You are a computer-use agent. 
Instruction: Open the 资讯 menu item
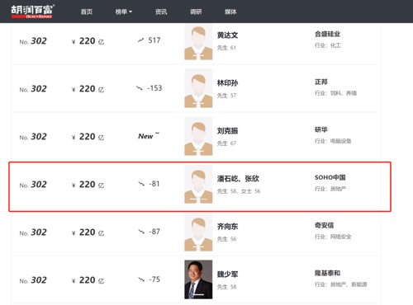(x=161, y=12)
